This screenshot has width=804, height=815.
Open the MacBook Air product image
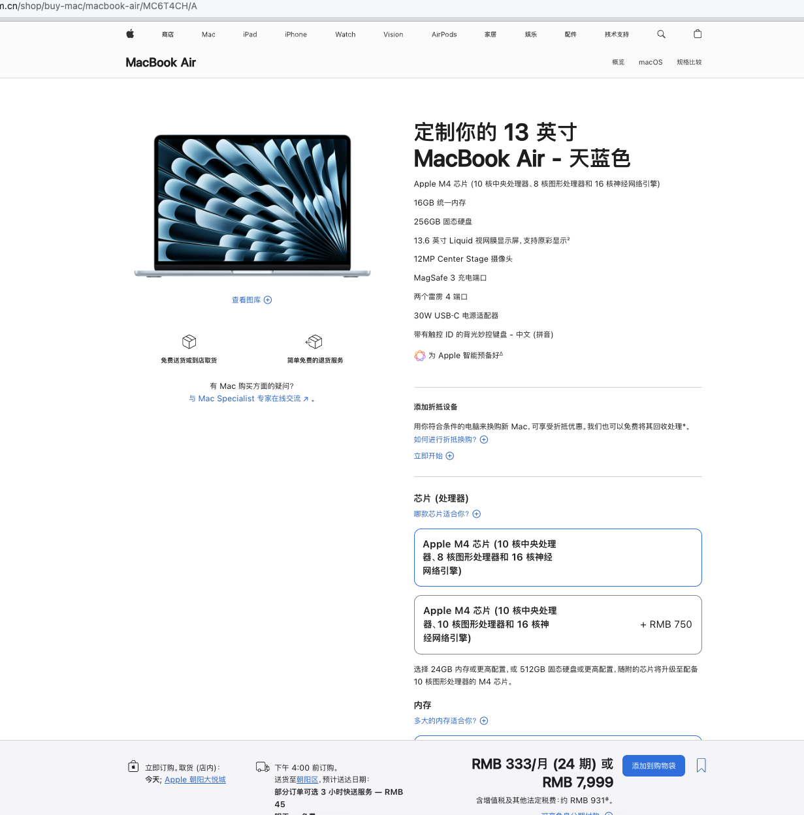[x=252, y=206]
